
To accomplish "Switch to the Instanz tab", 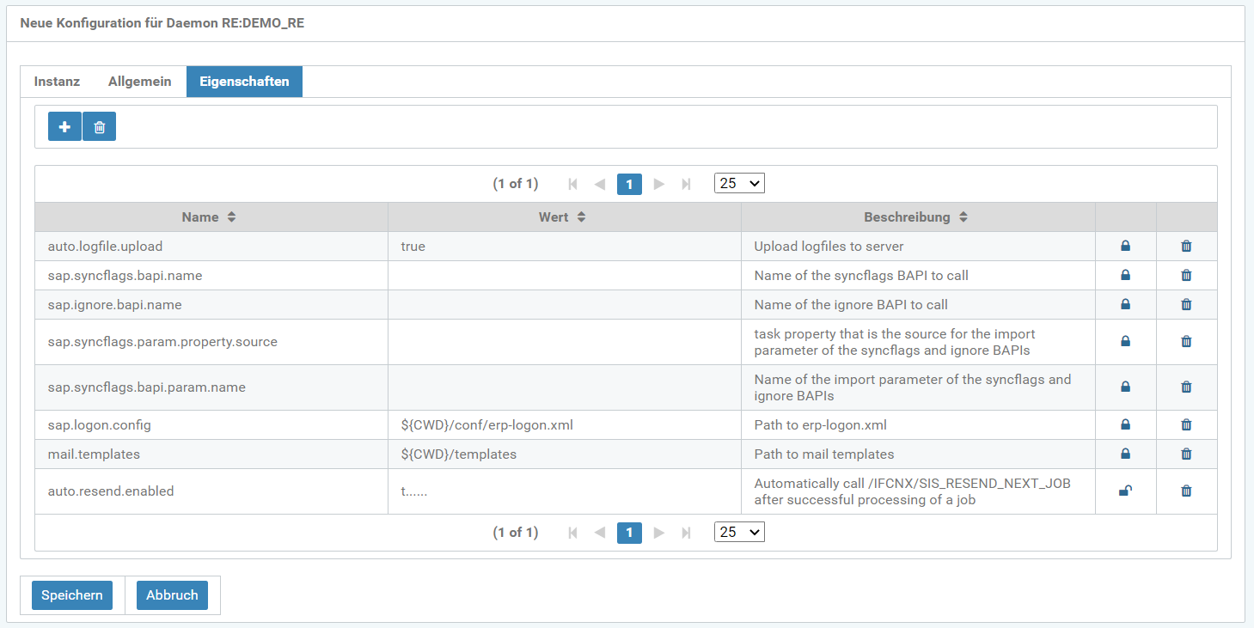I will 57,82.
